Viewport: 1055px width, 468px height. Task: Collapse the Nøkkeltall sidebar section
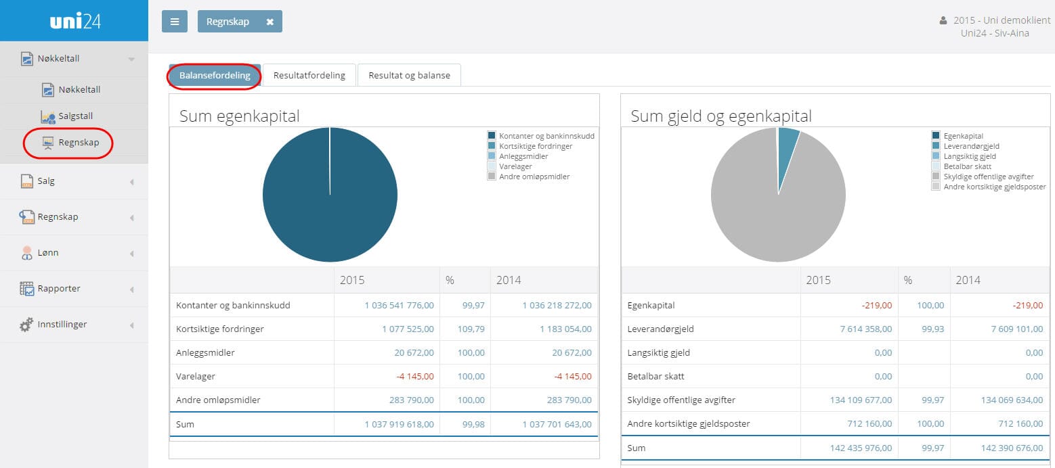pos(131,60)
